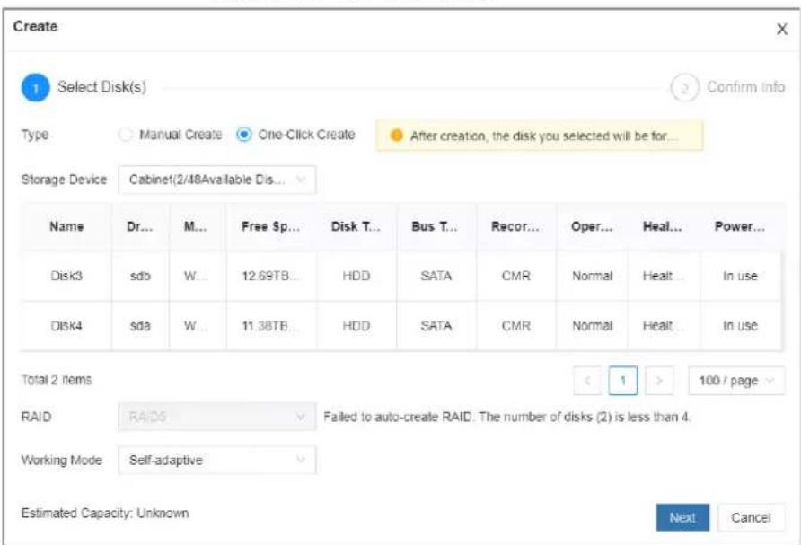Click the After creation warning message
The height and width of the screenshot is (545, 801).
click(x=540, y=136)
